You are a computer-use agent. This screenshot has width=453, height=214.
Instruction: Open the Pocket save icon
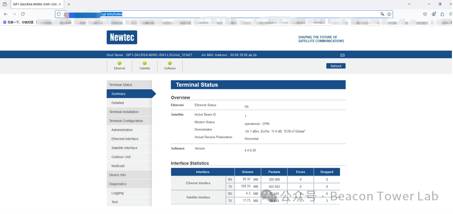tap(425, 14)
